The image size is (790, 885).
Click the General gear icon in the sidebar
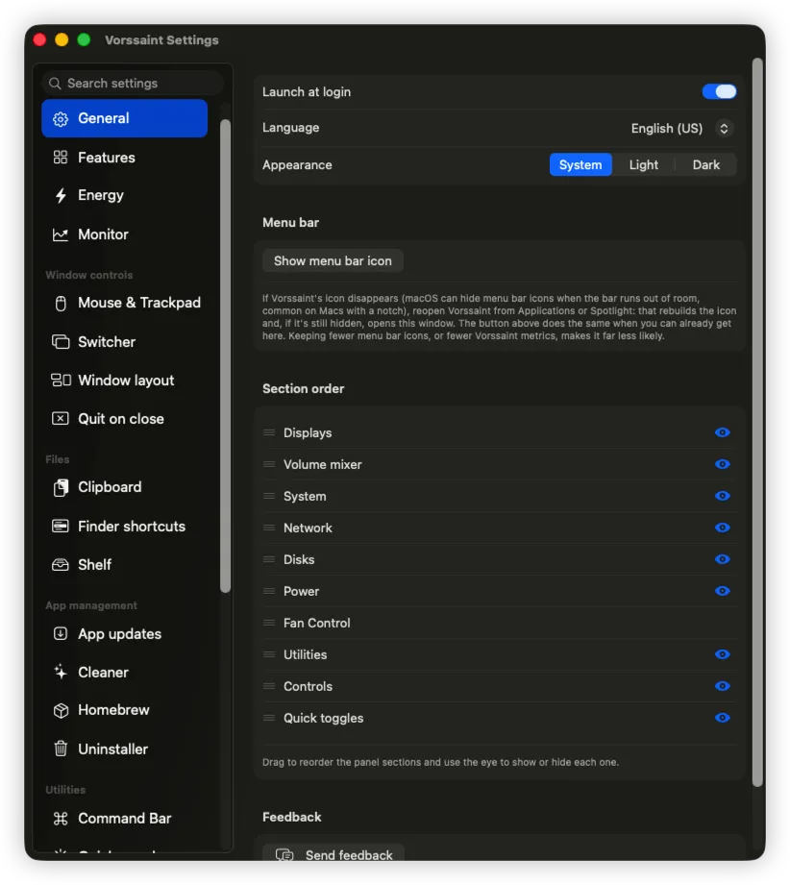61,119
